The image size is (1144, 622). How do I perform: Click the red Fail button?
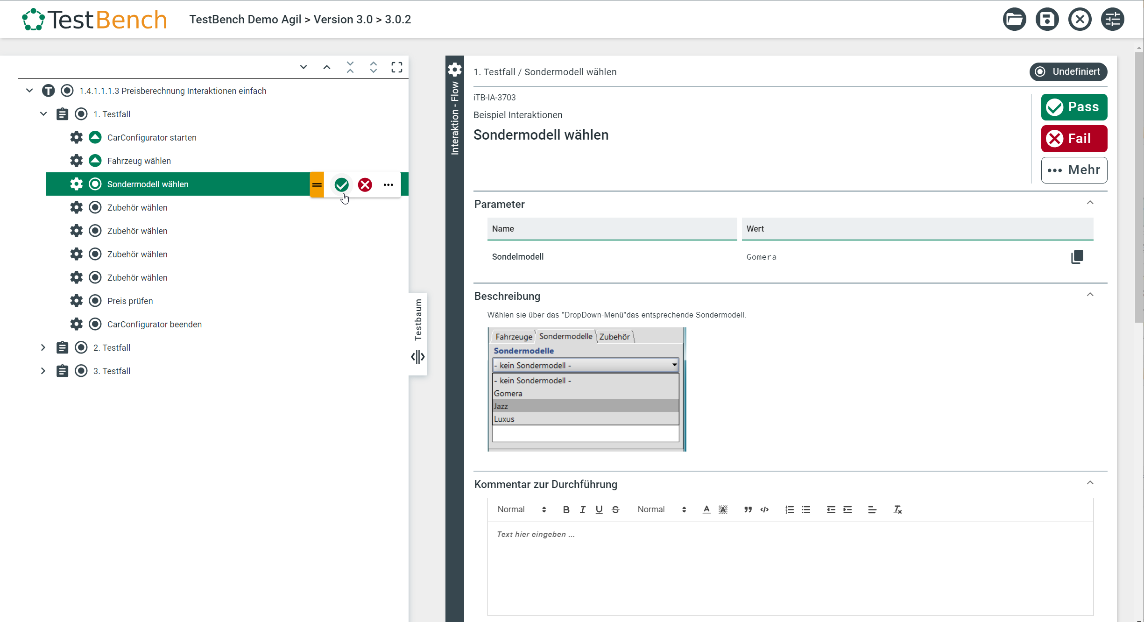tap(1074, 139)
